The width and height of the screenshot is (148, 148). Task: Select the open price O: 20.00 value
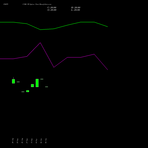[52, 10]
